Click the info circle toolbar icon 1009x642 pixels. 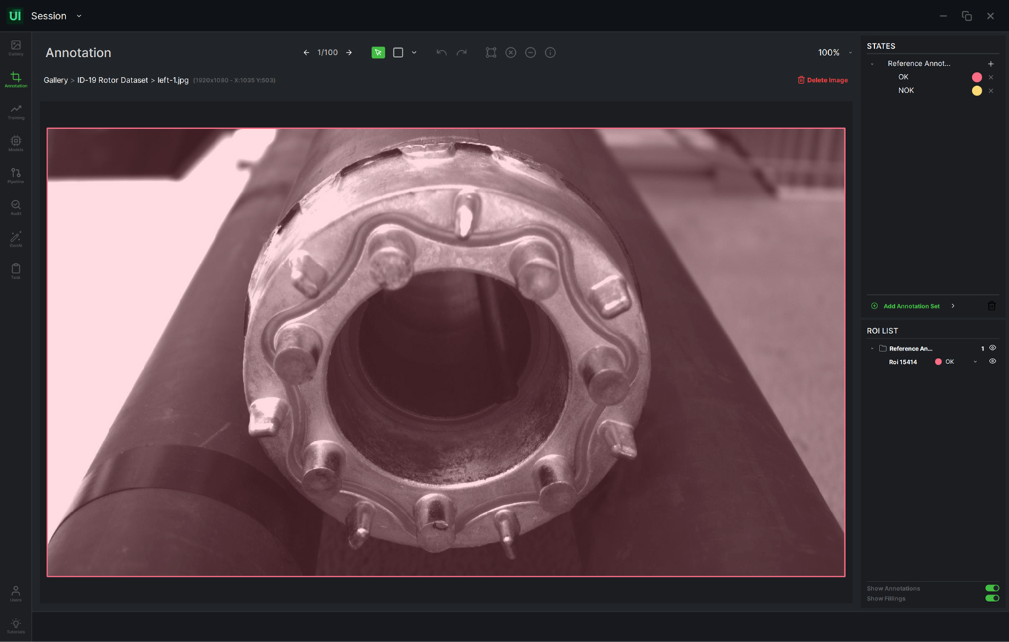pos(551,53)
